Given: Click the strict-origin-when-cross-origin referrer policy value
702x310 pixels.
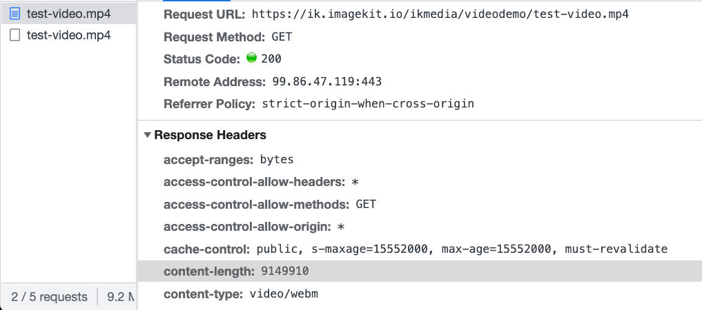Looking at the screenshot, I should click(x=368, y=105).
